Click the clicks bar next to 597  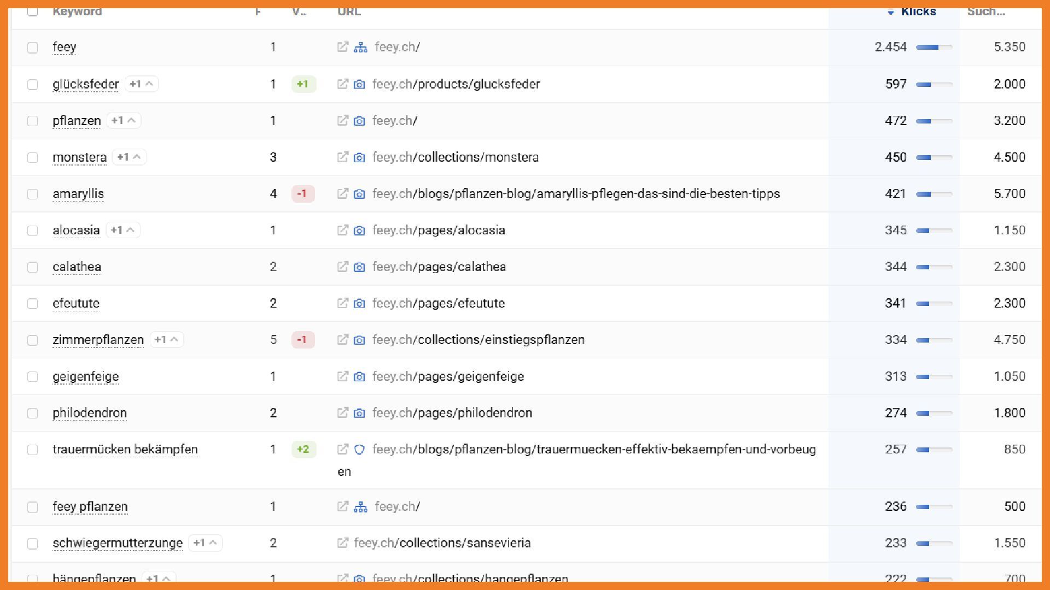click(x=934, y=85)
